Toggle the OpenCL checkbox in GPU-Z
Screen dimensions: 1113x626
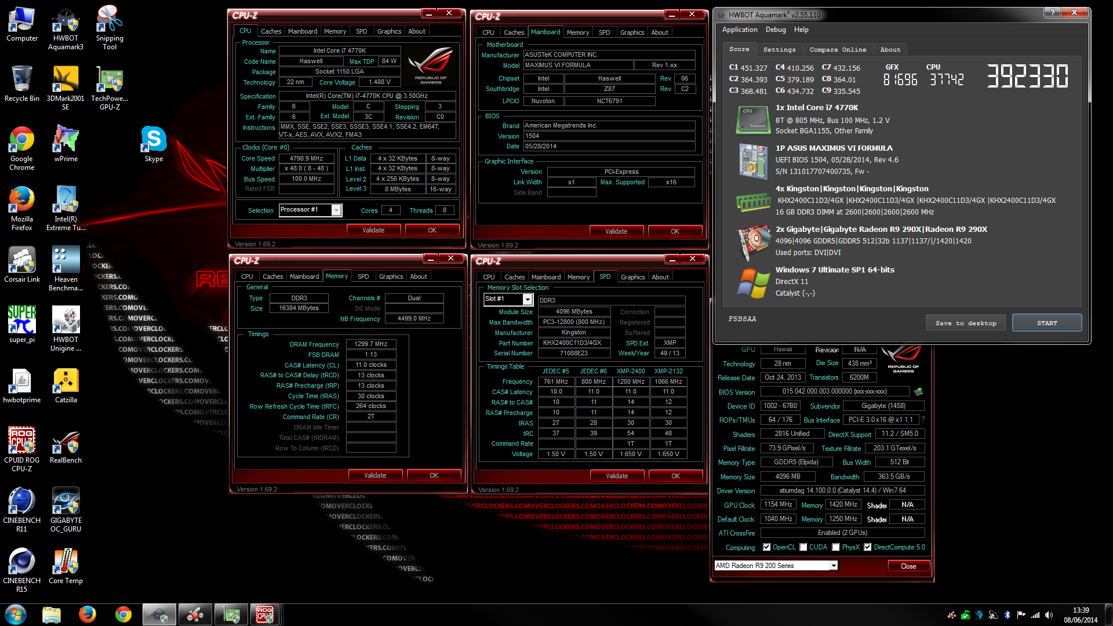(767, 547)
